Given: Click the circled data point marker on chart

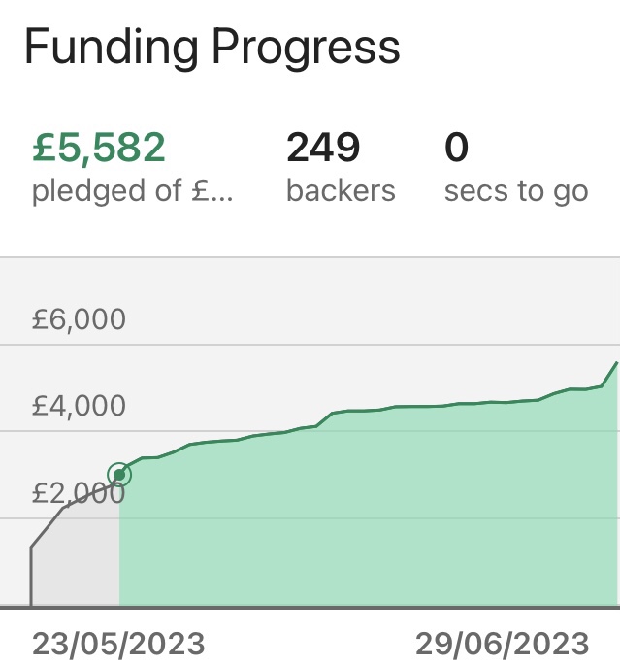Looking at the screenshot, I should [x=119, y=475].
